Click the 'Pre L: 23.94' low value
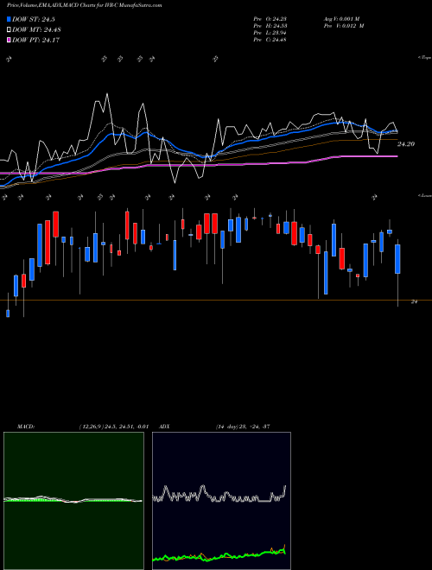432x570 pixels. point(270,33)
